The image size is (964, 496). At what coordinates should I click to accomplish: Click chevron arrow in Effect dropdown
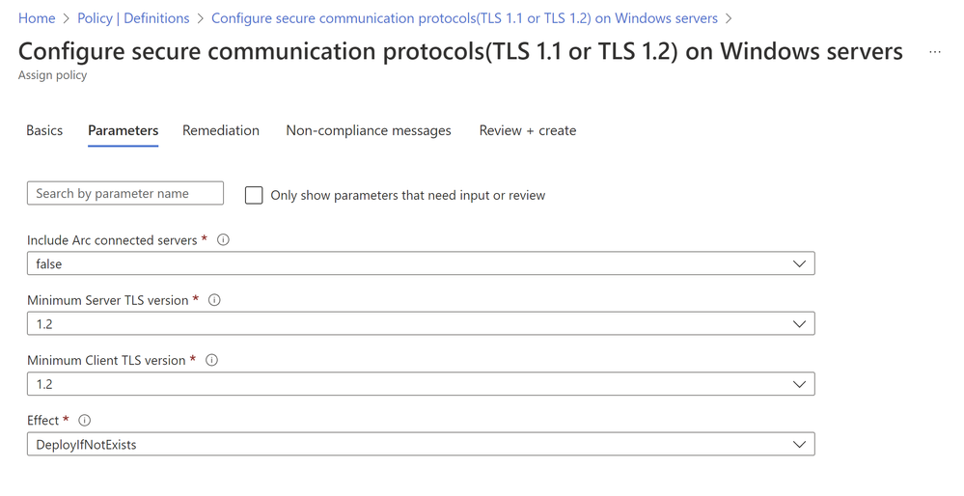click(x=799, y=444)
